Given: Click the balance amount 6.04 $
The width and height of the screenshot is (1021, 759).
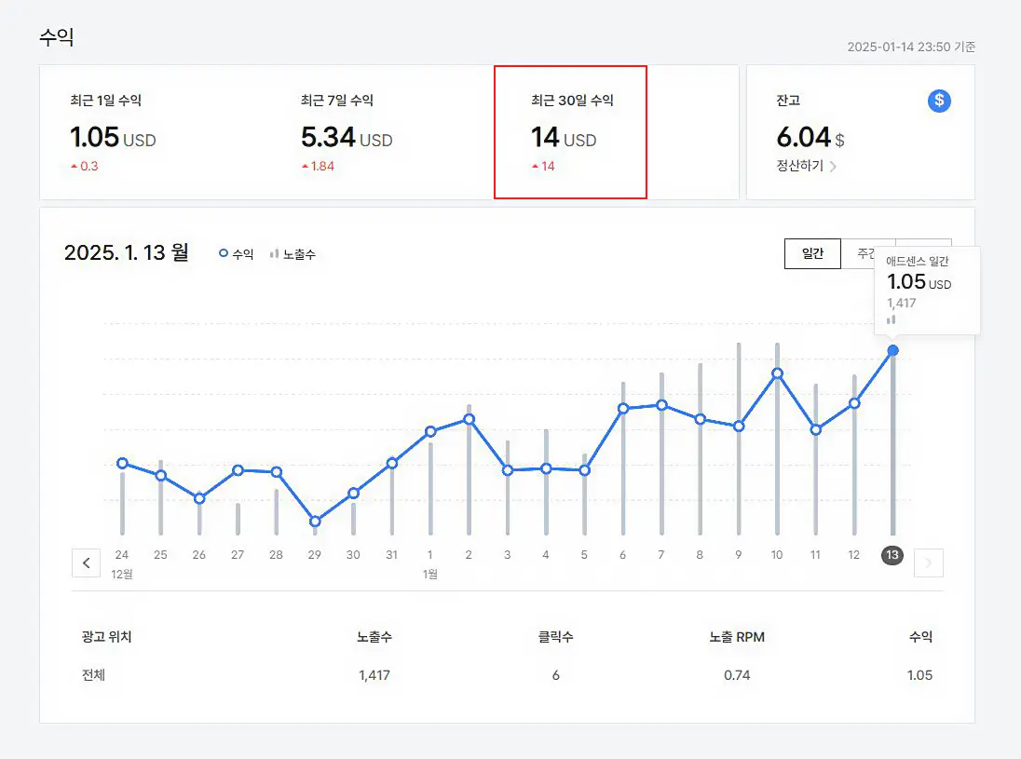Looking at the screenshot, I should click(810, 137).
